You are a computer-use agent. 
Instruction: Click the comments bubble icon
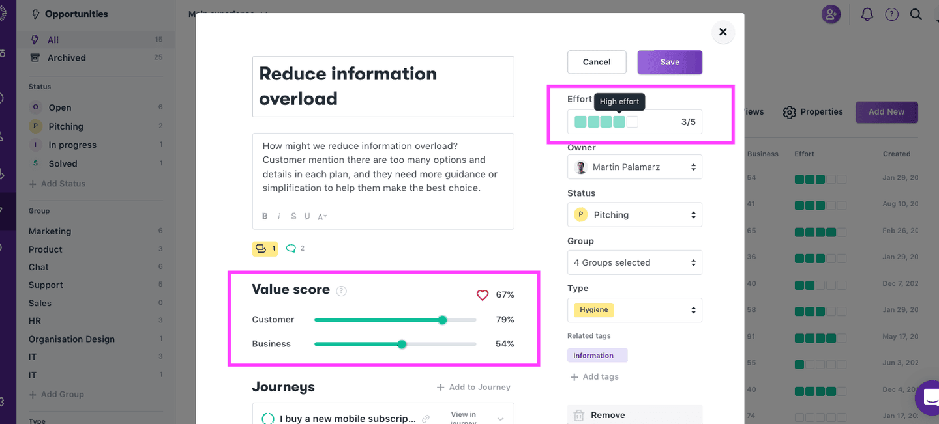point(291,248)
